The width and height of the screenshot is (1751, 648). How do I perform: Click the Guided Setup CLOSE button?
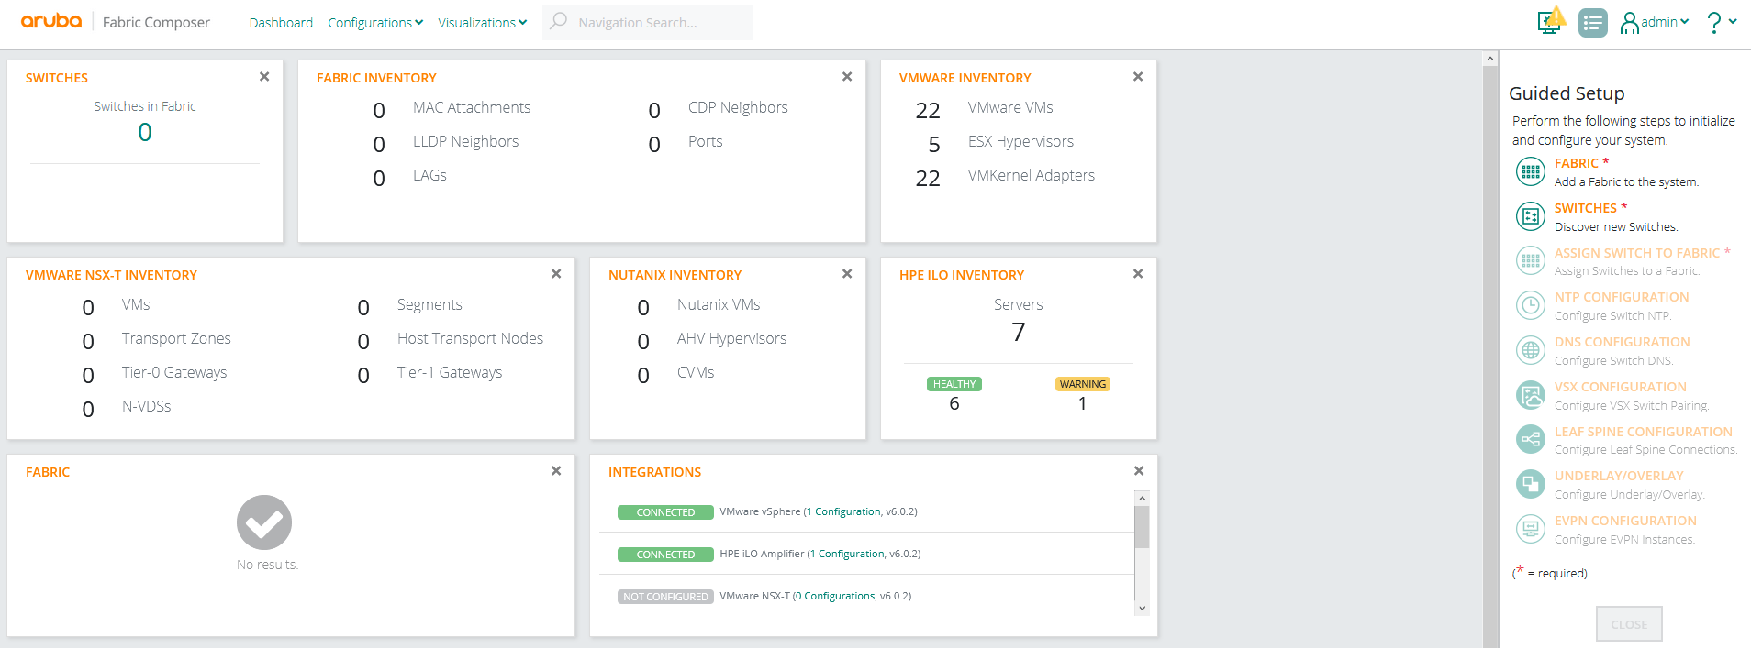tap(1629, 624)
